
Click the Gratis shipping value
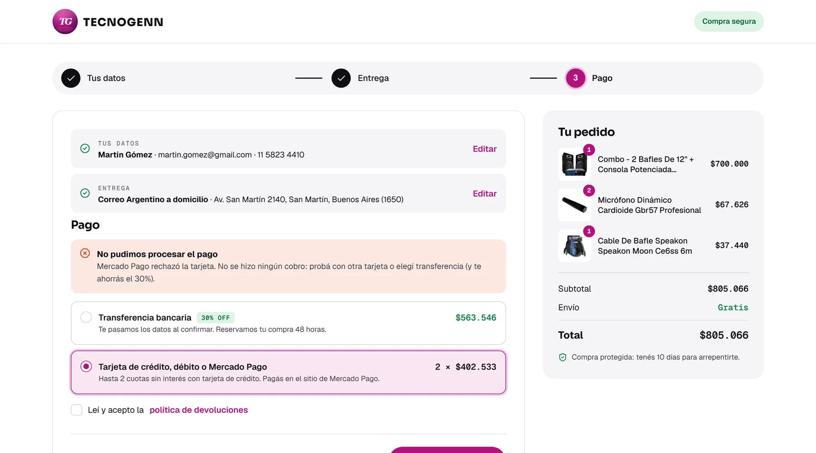733,308
